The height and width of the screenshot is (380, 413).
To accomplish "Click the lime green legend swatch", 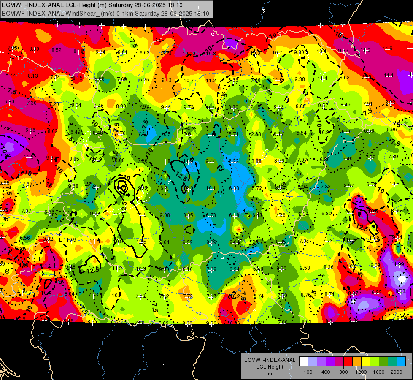I will (375, 361).
